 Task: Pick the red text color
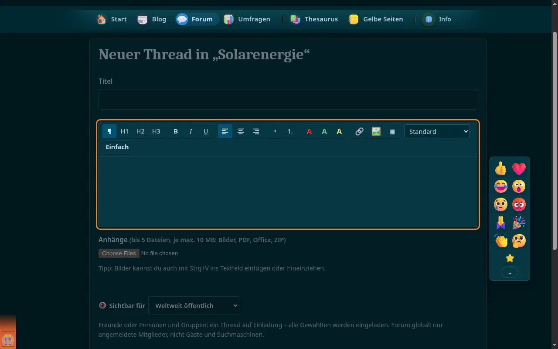pyautogui.click(x=309, y=131)
